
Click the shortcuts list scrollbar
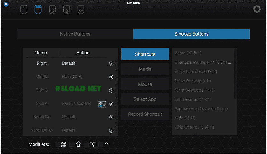pos(235,73)
